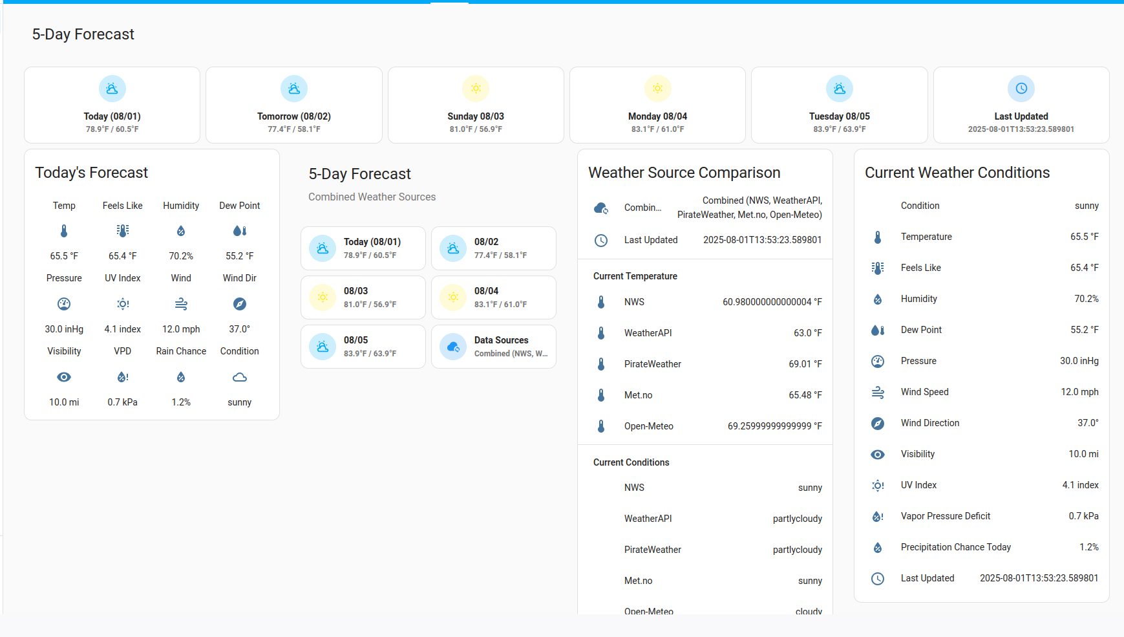Click the Tuesday 08/05 weather icon
The height and width of the screenshot is (637, 1124).
(x=840, y=89)
